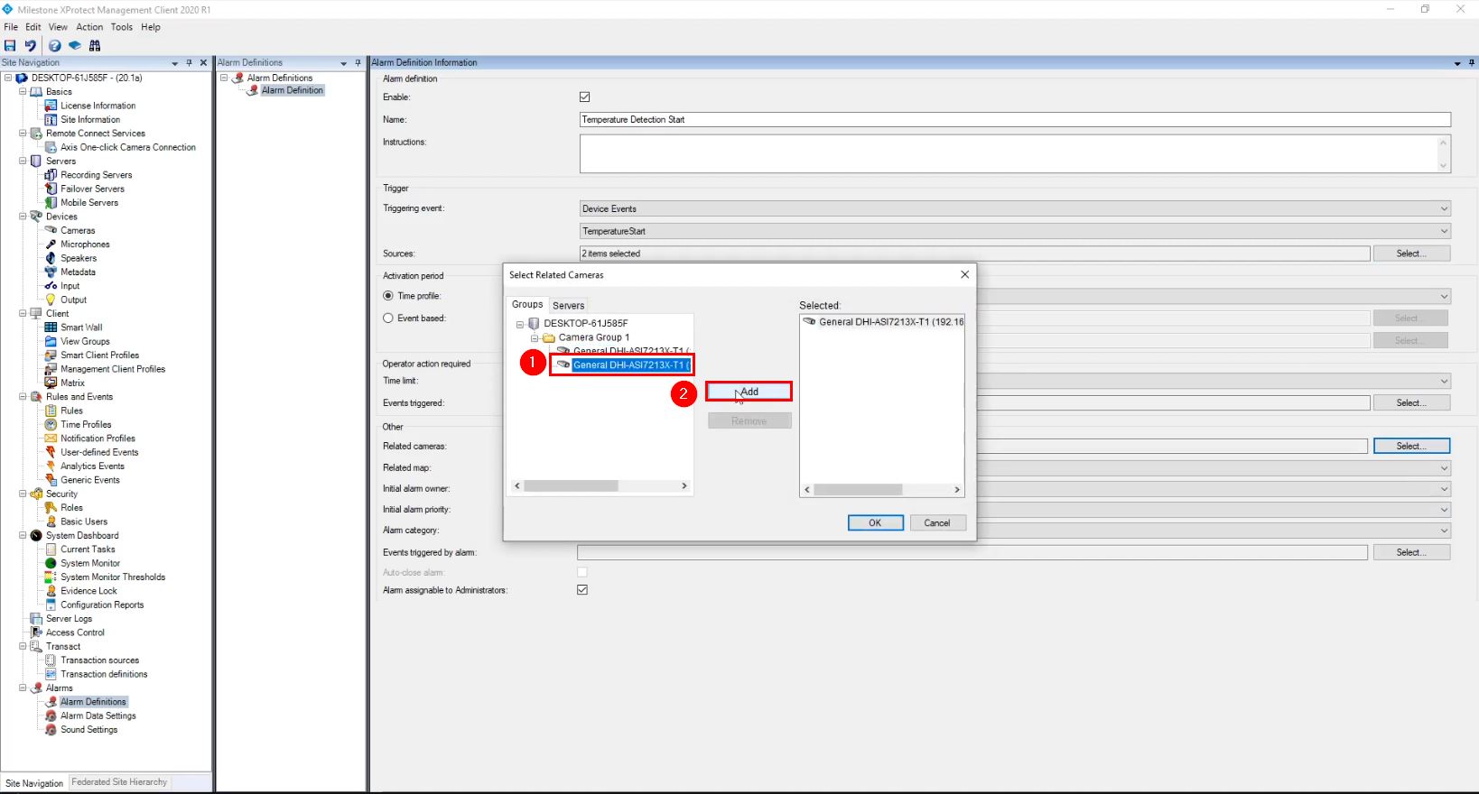Click the Save icon in the toolbar
The width and height of the screenshot is (1479, 794).
point(10,45)
